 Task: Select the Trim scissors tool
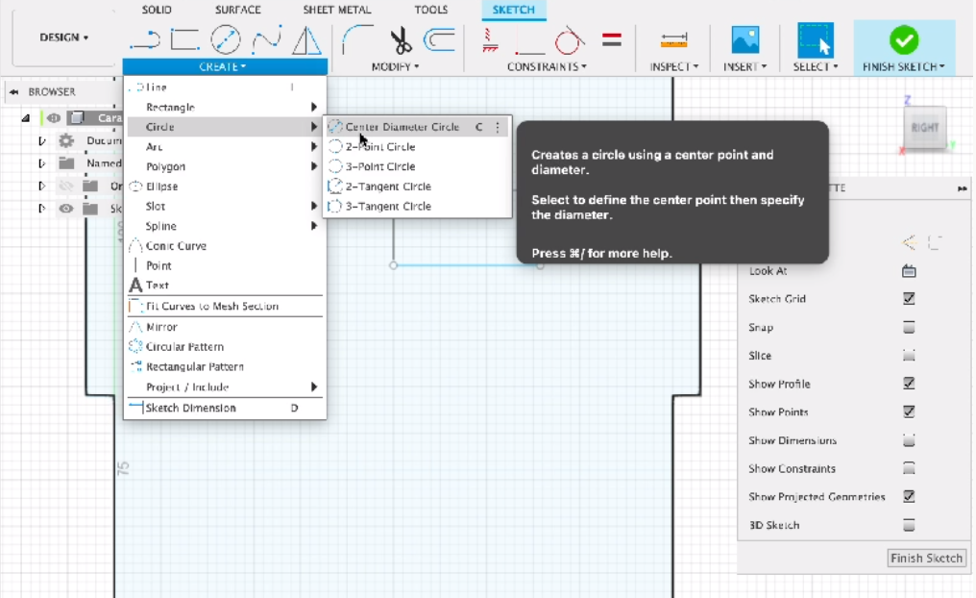tap(401, 40)
